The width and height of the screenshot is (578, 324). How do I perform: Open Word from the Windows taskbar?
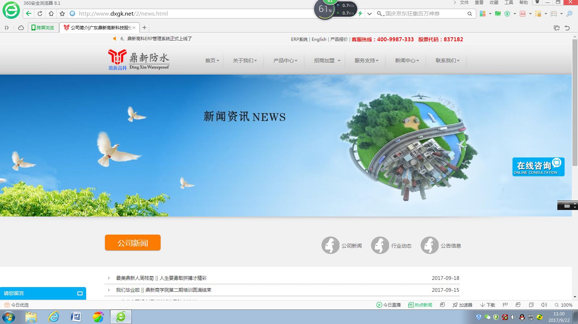pyautogui.click(x=76, y=317)
